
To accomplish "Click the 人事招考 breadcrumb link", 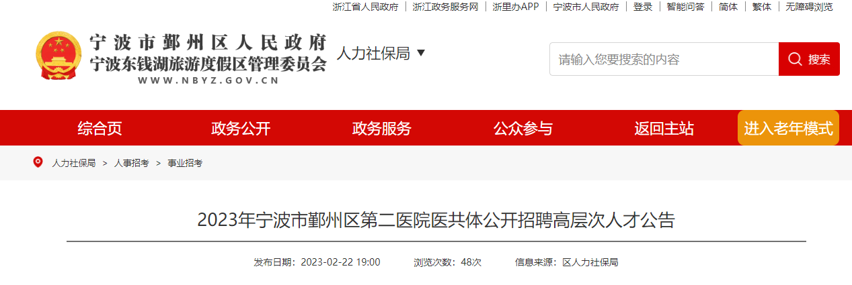I will point(131,163).
